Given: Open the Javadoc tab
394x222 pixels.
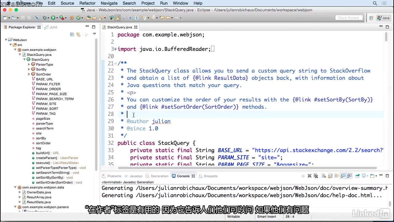Looking at the screenshot, I should (x=134, y=176).
